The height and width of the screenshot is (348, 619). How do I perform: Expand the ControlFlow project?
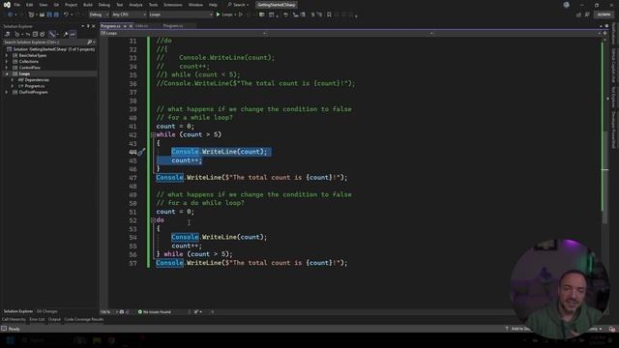click(7, 68)
